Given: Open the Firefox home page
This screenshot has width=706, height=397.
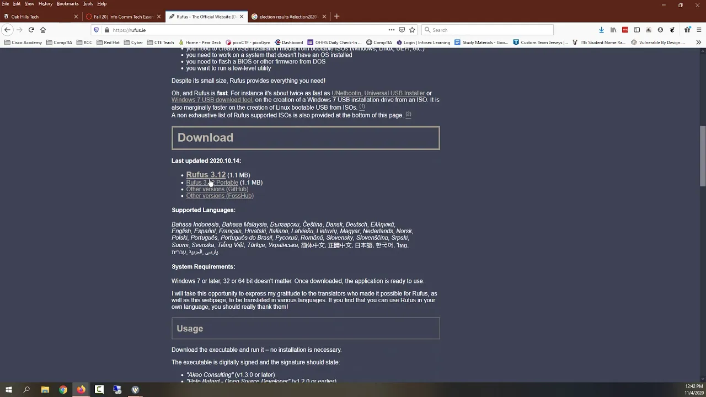Looking at the screenshot, I should coord(43,30).
